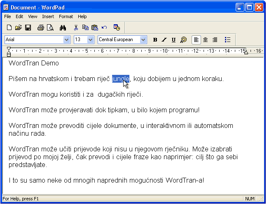Open the Format menu
Screen dimensions: 267x204
pos(66,16)
